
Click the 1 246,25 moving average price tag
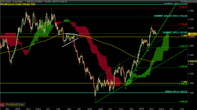coord(192,61)
